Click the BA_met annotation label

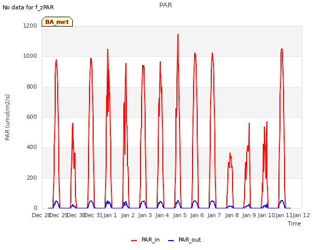[x=57, y=22]
